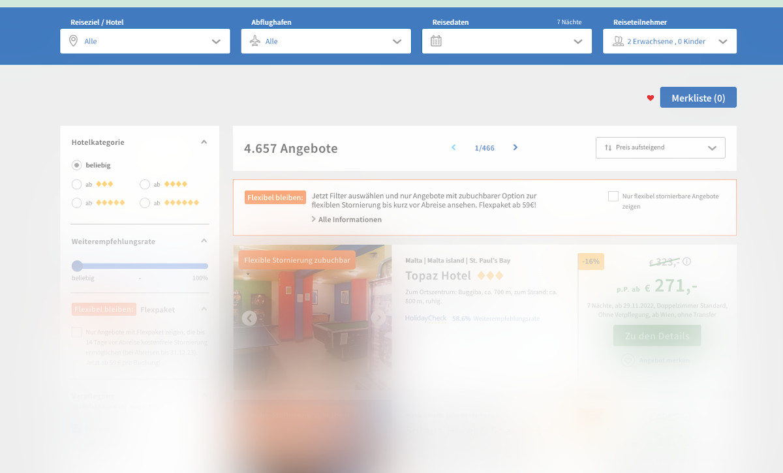This screenshot has height=473, width=783.
Task: Collapse the Hotelkategorie filter section
Action: (x=204, y=142)
